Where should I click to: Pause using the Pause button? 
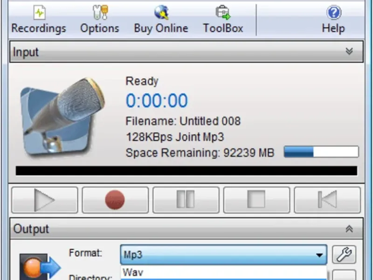coord(186,200)
